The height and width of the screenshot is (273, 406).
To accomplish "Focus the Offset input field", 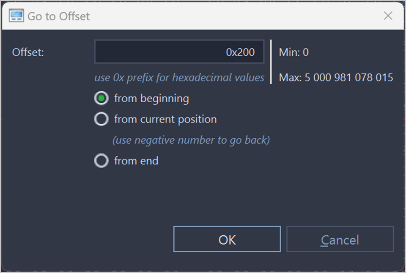I will pos(179,52).
